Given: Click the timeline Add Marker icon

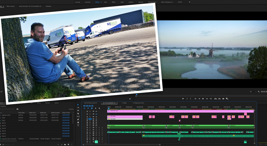Looking at the screenshot, I should click(96, 108).
